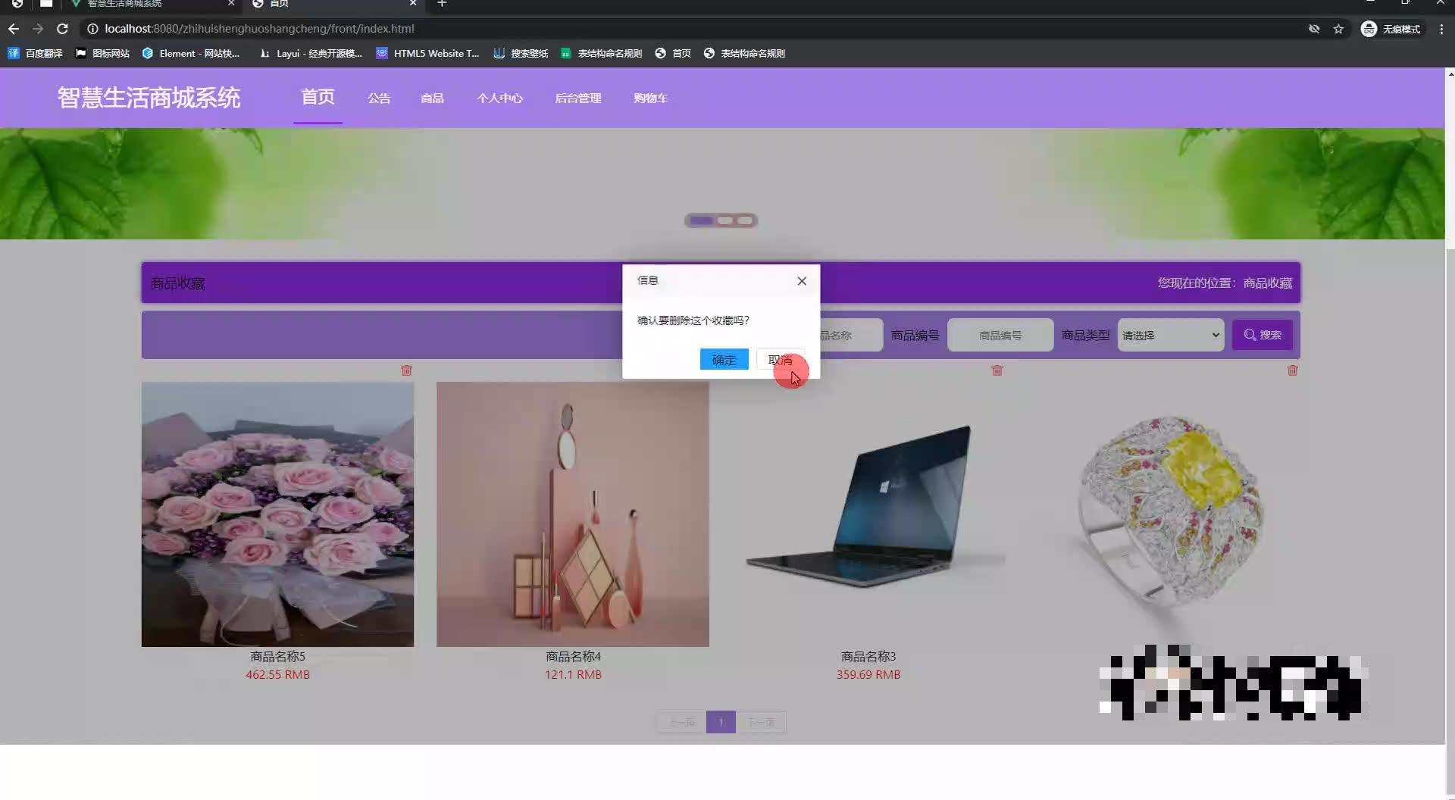Click the 下一页 next page button
Screen dimensions: 1455x800
(761, 722)
